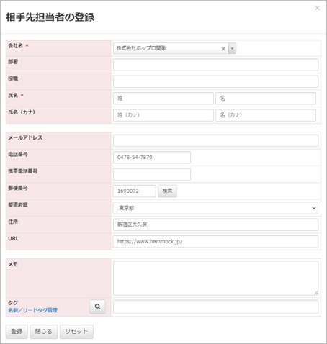
Task: Focus the メールアドレス input field
Action: [215, 140]
